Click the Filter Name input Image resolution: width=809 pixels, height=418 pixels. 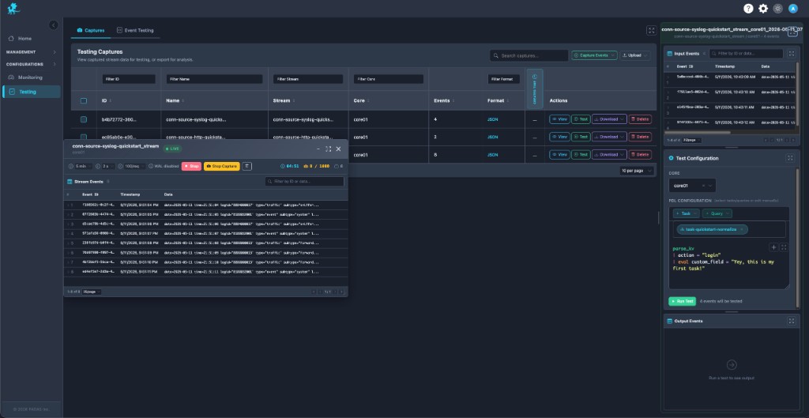pos(214,79)
